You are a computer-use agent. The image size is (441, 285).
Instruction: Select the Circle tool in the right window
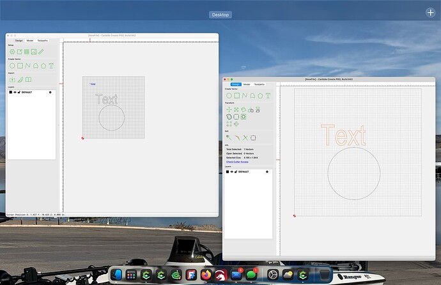click(x=229, y=96)
